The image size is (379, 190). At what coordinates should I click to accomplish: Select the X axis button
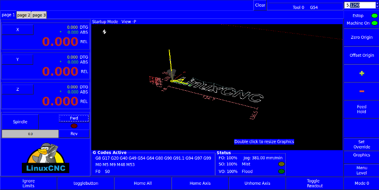[x=18, y=30]
